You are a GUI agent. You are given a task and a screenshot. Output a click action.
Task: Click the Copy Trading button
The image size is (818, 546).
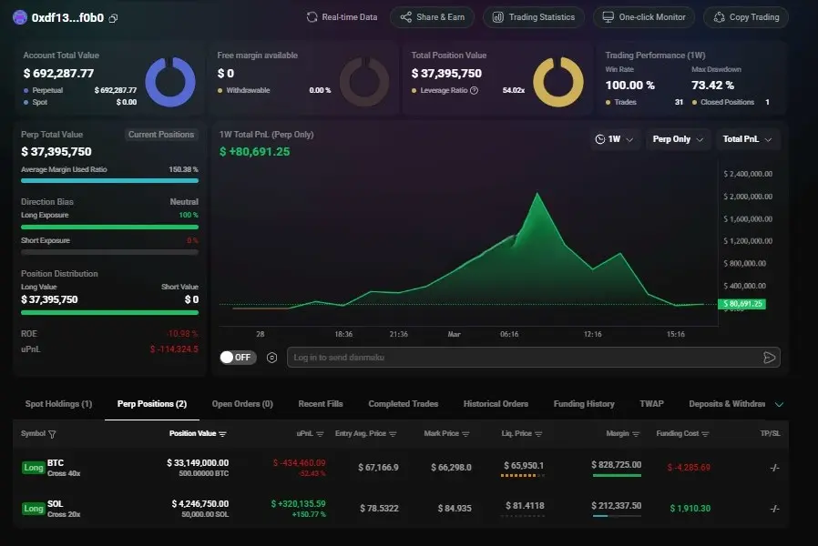point(746,17)
